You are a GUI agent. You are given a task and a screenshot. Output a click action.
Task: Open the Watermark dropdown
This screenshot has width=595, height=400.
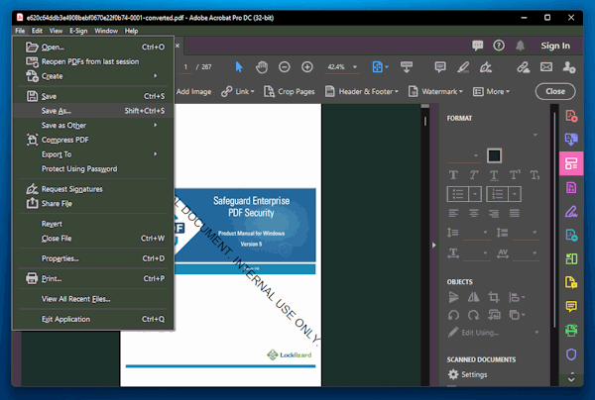435,92
